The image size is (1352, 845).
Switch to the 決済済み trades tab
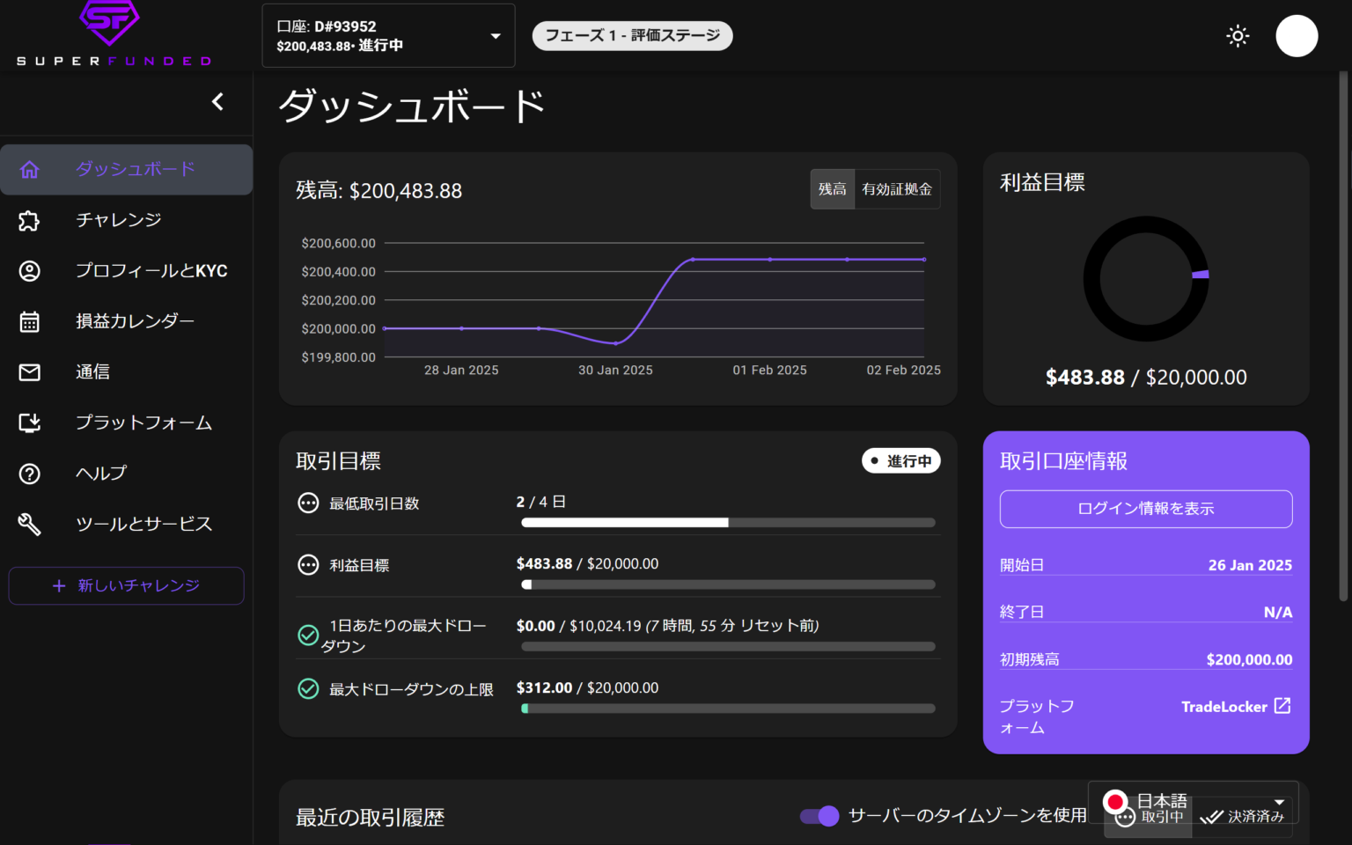click(1243, 819)
